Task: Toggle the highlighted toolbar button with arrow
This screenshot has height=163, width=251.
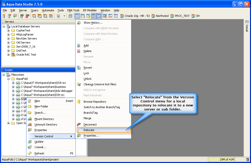Action: click(x=99, y=16)
